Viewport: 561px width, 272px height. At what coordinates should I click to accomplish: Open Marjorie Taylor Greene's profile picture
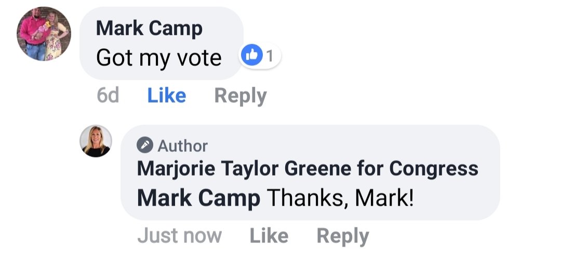coord(96,141)
